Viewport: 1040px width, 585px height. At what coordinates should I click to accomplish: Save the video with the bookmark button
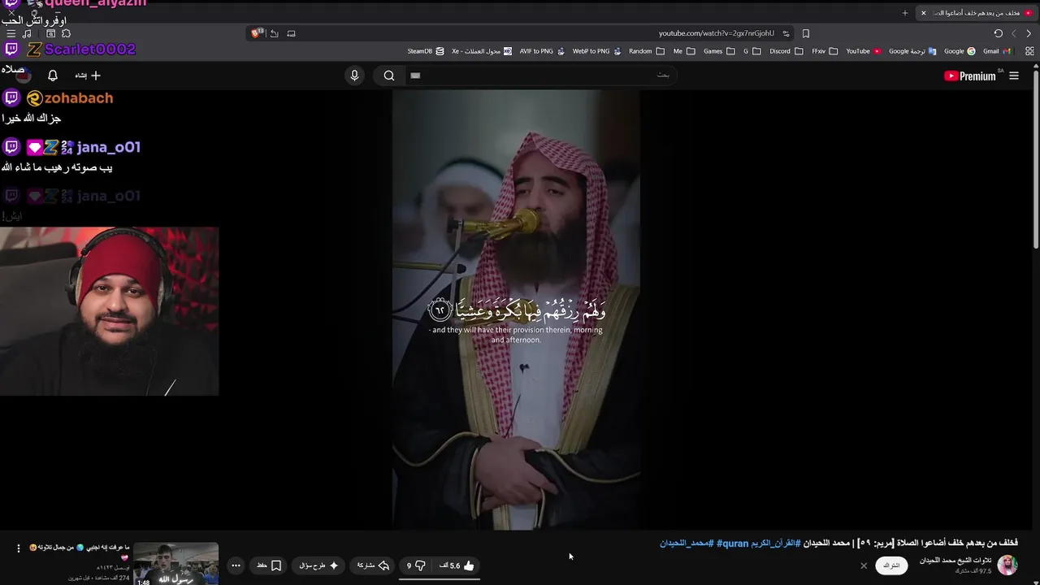coord(269,565)
